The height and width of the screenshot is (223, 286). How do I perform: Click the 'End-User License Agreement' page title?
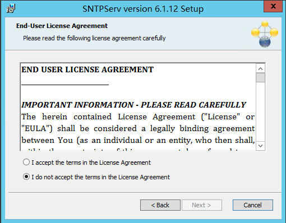[62, 26]
